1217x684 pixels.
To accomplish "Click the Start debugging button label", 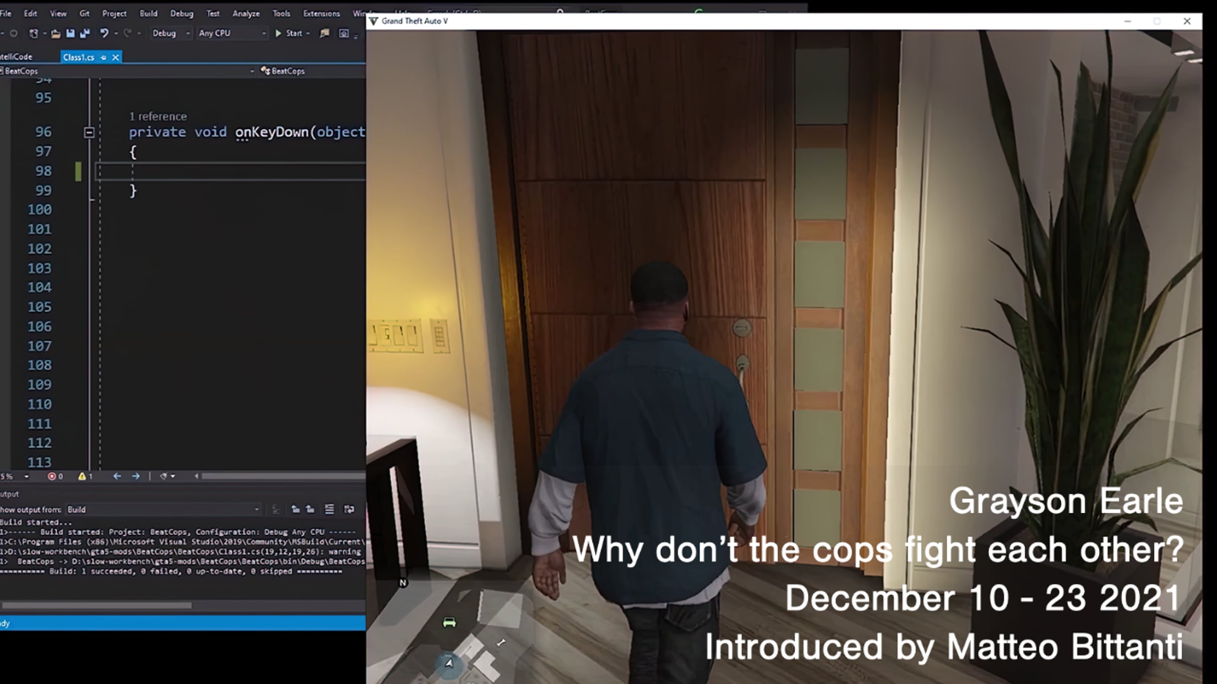I will (294, 33).
